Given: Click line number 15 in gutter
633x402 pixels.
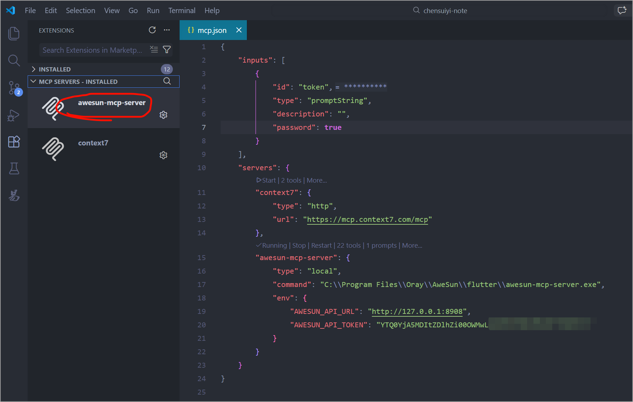Looking at the screenshot, I should point(201,258).
